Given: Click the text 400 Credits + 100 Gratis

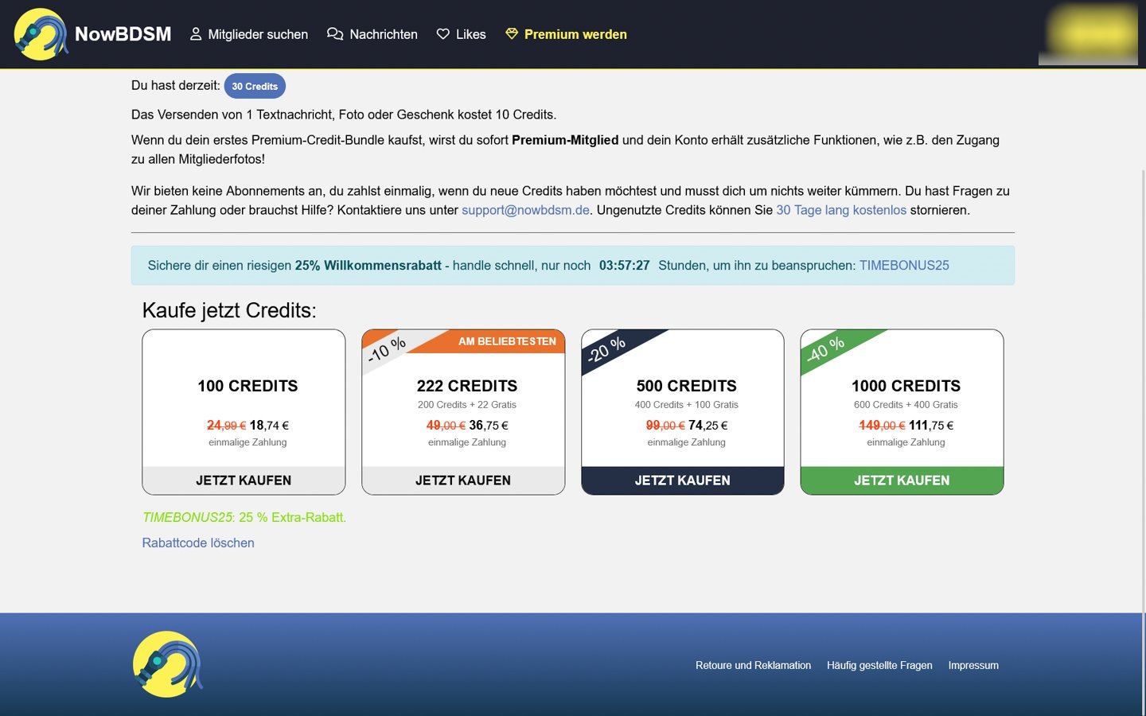Looking at the screenshot, I should (x=687, y=405).
